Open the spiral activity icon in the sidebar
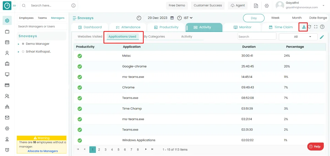The height and width of the screenshot is (156, 330). tap(7, 21)
